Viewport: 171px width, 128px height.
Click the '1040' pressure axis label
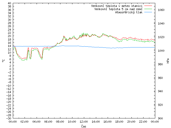point(161,23)
